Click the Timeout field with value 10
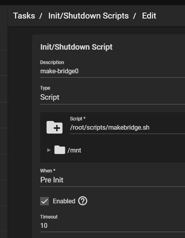Image resolution: width=185 pixels, height=238 pixels. coord(113,225)
